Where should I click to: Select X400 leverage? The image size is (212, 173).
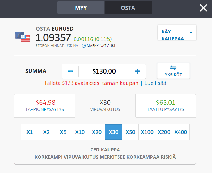181,132
